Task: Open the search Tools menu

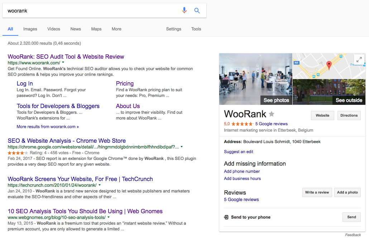Action: [x=196, y=29]
